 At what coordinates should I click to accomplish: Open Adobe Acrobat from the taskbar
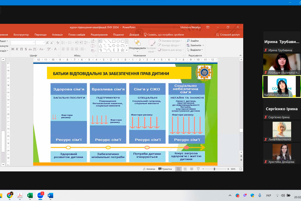pos(20,195)
